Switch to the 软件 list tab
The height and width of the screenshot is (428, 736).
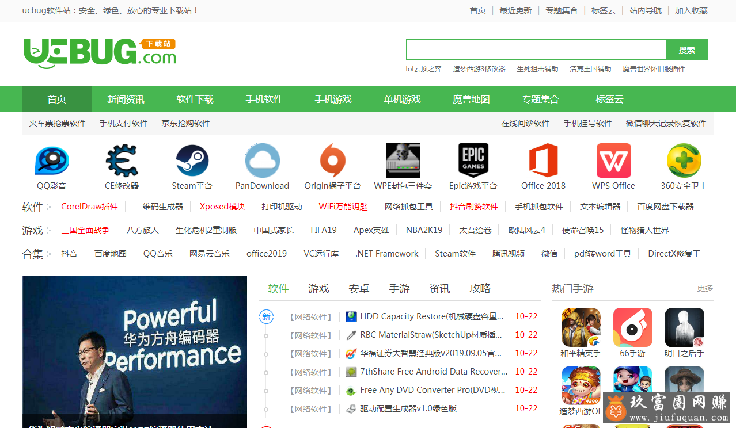(279, 289)
